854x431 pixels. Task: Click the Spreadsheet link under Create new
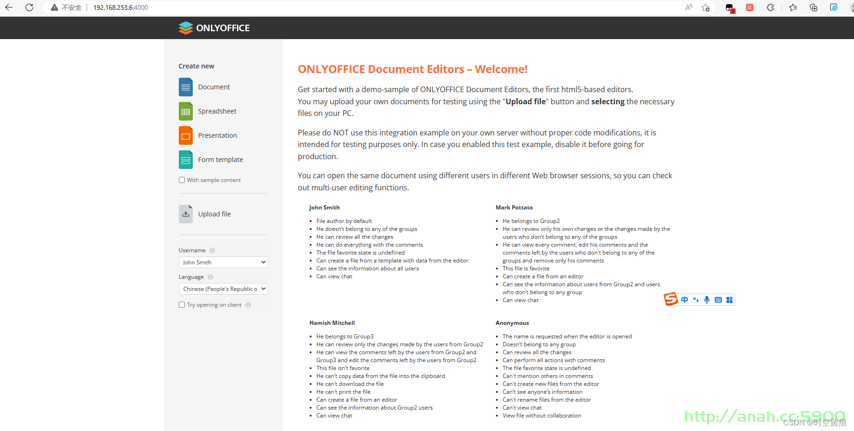[217, 111]
